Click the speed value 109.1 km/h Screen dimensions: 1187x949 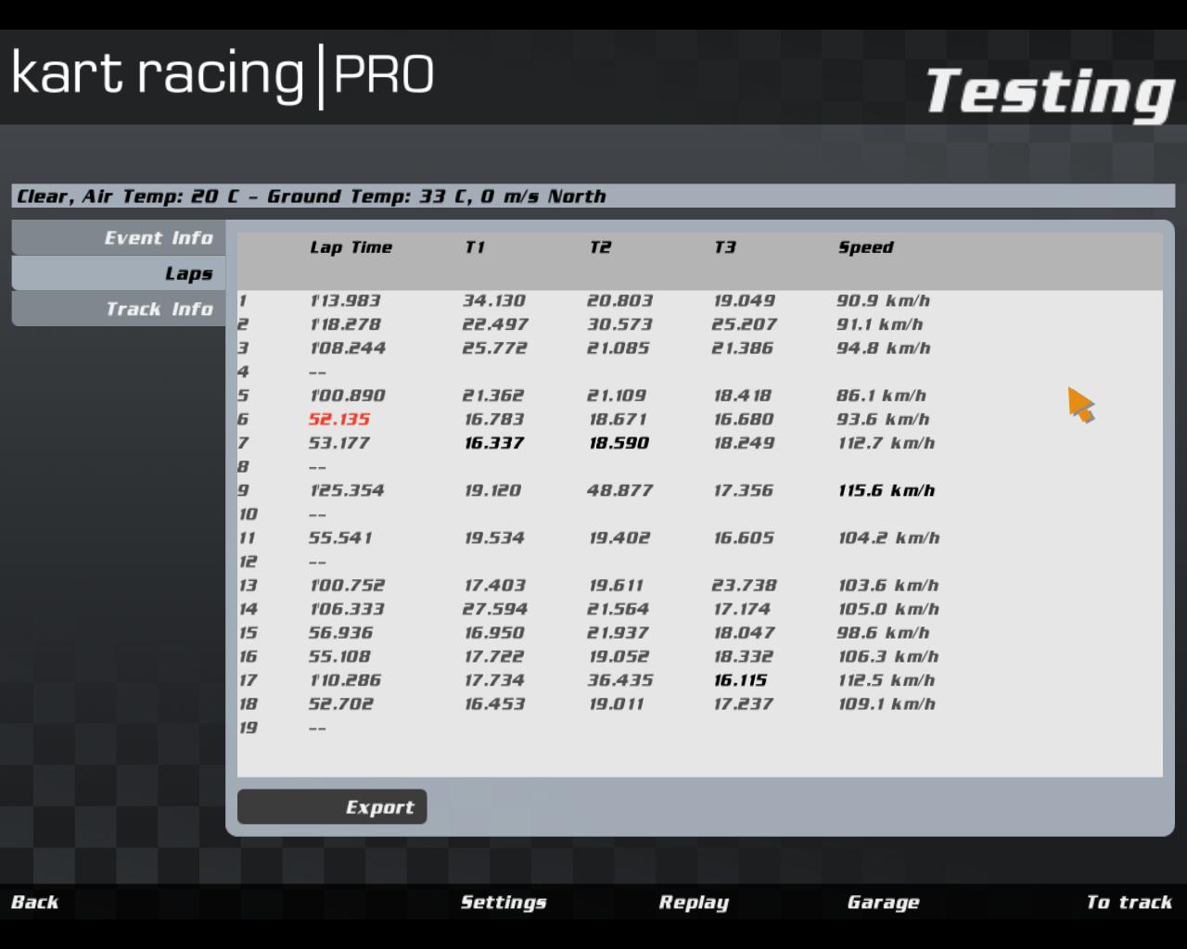[887, 704]
